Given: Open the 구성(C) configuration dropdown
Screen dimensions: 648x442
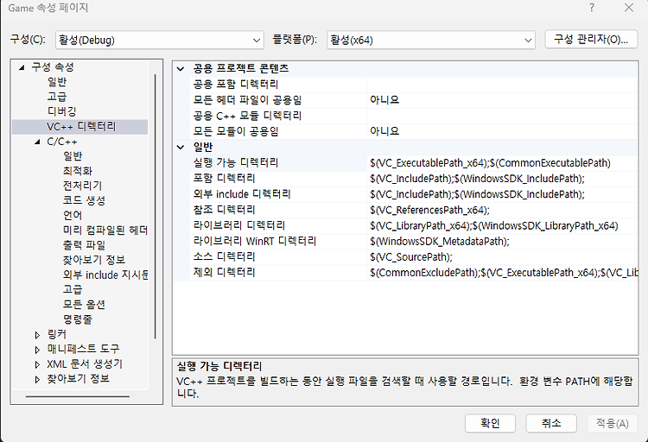Looking at the screenshot, I should [160, 40].
